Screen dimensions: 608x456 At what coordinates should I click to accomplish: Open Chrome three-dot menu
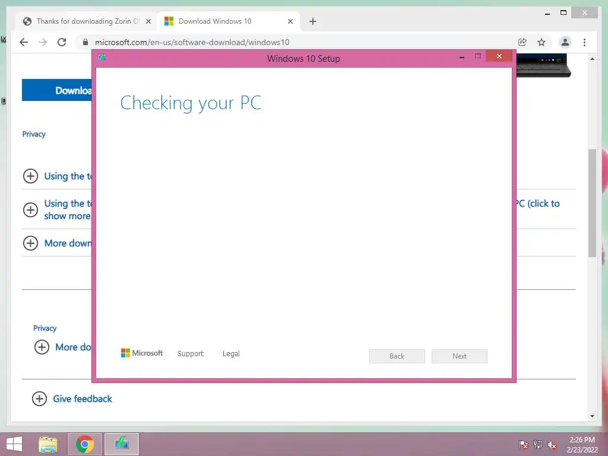point(584,42)
